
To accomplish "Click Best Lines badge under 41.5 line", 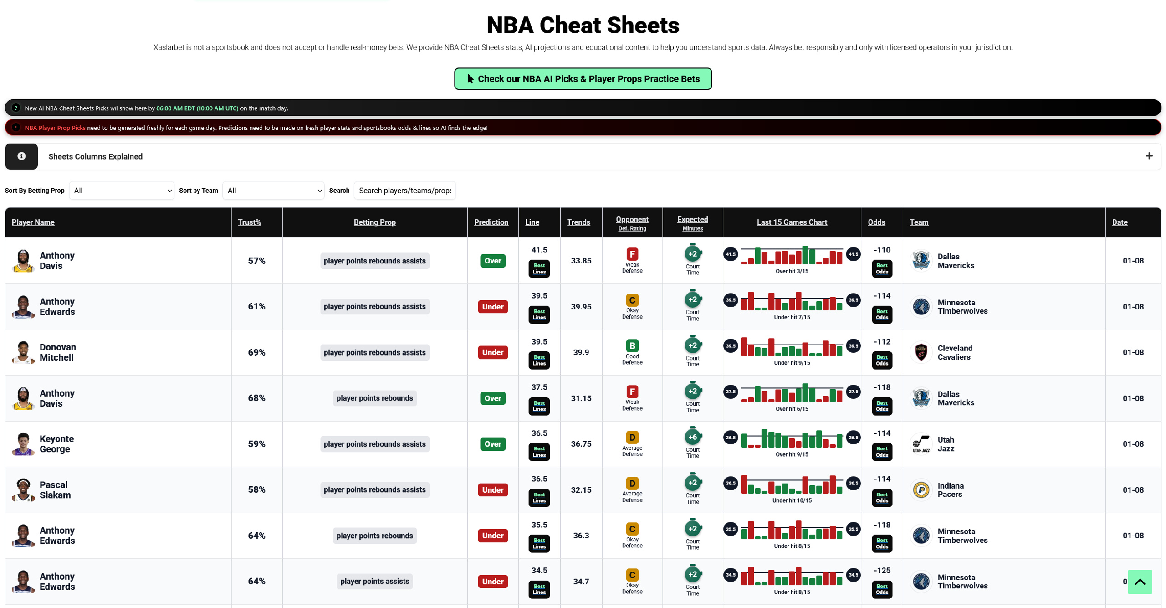I will tap(539, 269).
